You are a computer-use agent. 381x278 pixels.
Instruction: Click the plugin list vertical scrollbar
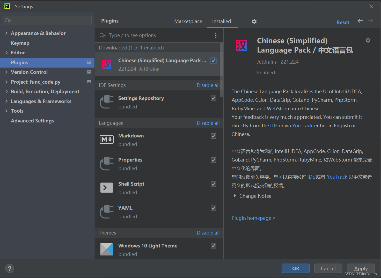click(x=222, y=70)
